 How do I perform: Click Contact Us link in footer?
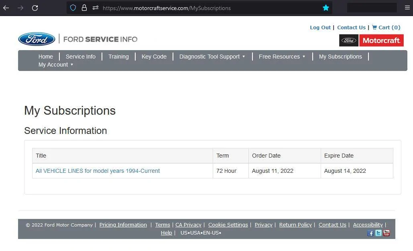[332, 225]
